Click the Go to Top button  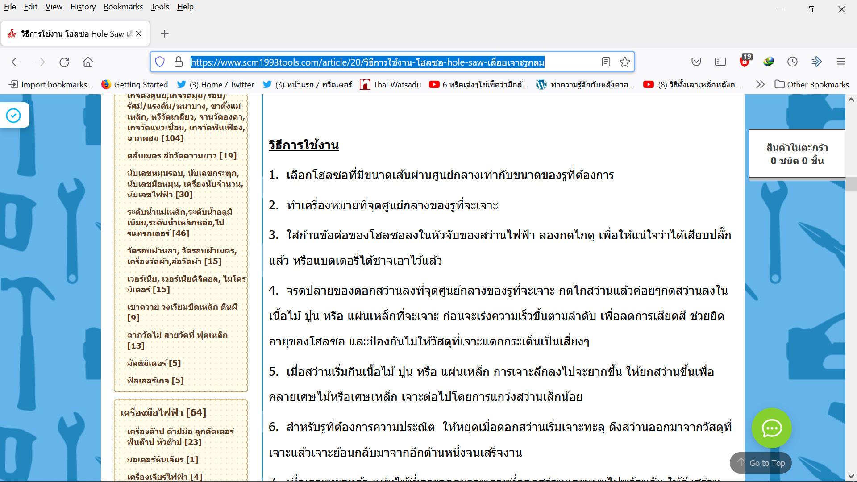761,463
